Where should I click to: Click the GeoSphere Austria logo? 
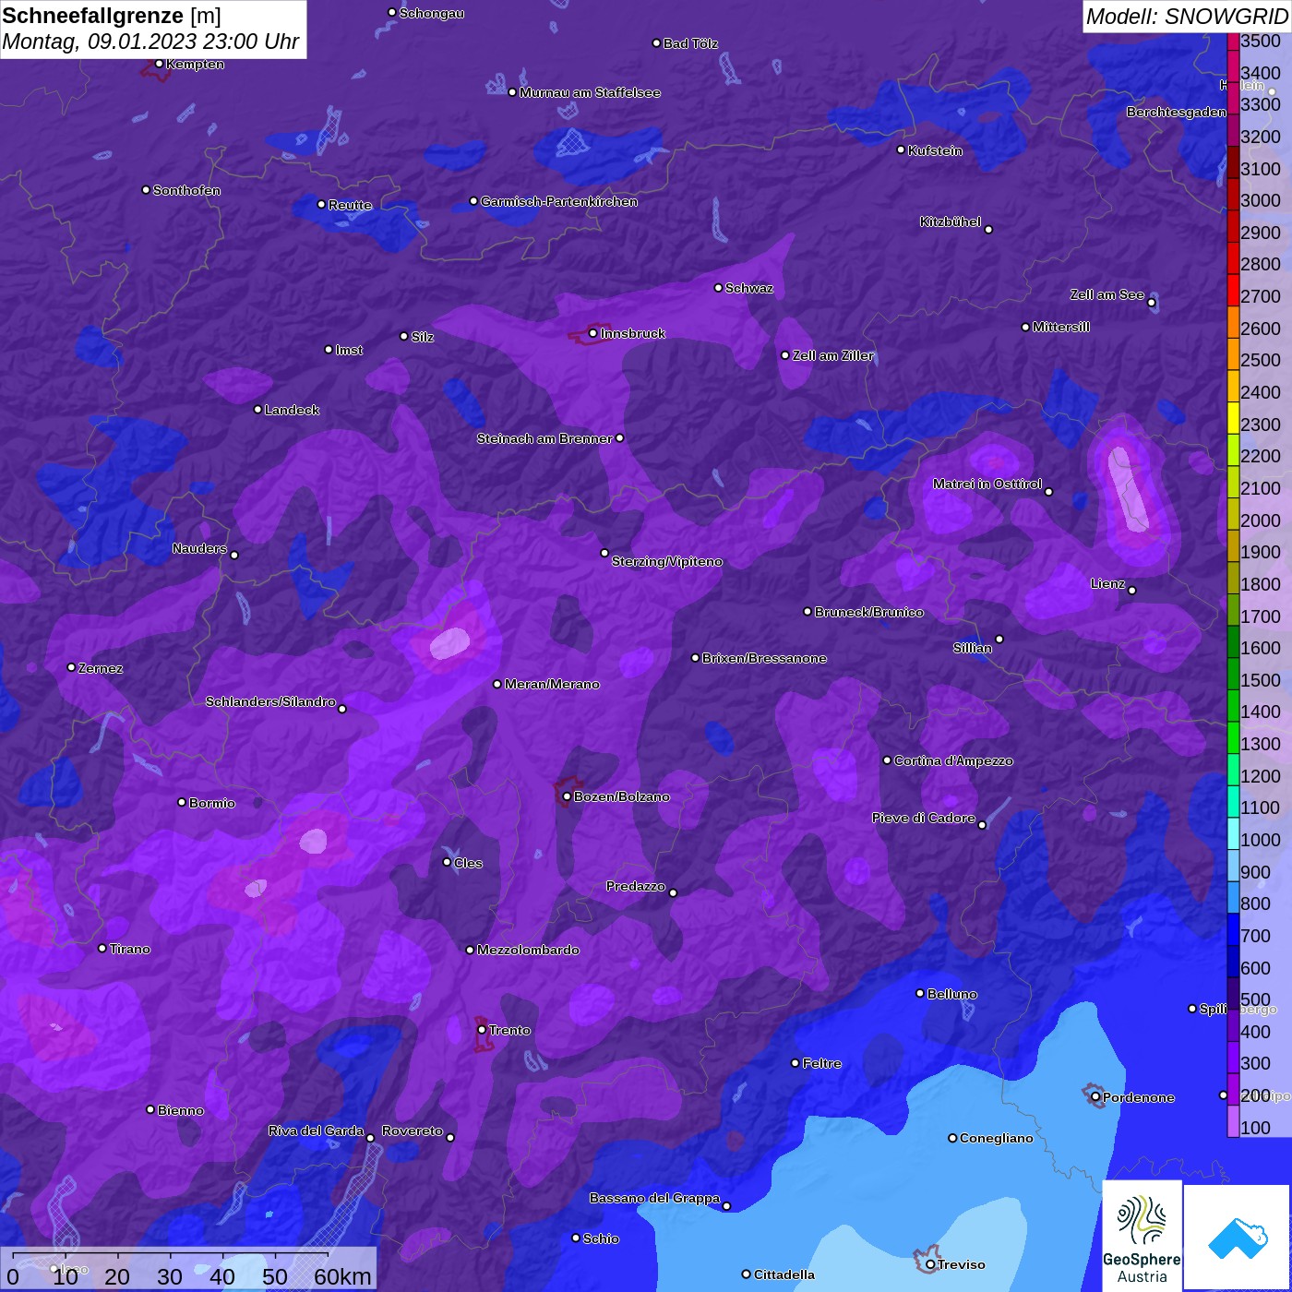tap(1142, 1235)
